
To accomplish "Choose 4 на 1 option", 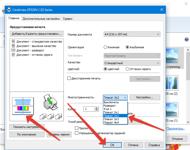I will click(x=115, y=109).
